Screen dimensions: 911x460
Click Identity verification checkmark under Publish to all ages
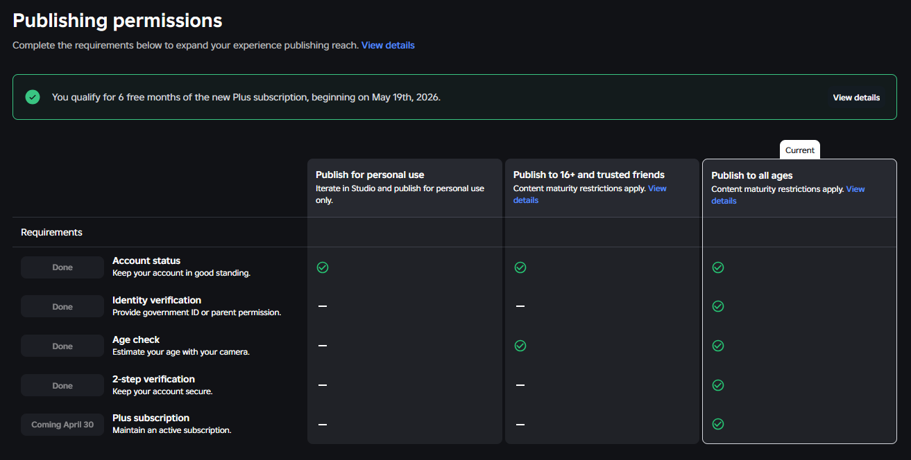click(x=718, y=306)
